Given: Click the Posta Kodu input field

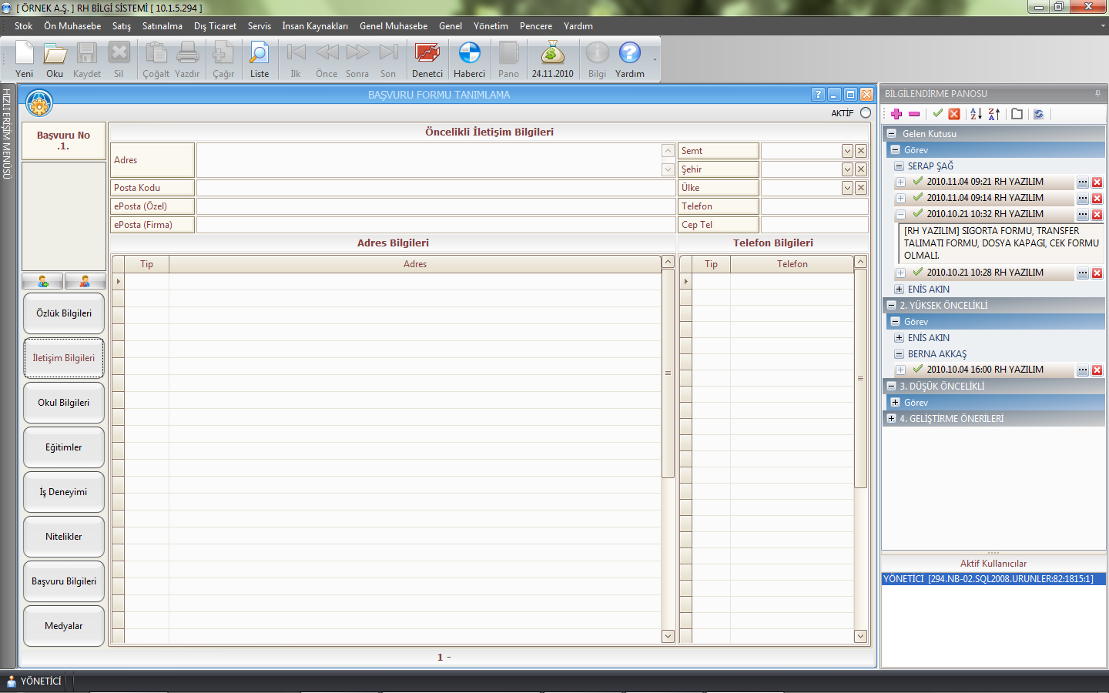Looking at the screenshot, I should pos(436,188).
